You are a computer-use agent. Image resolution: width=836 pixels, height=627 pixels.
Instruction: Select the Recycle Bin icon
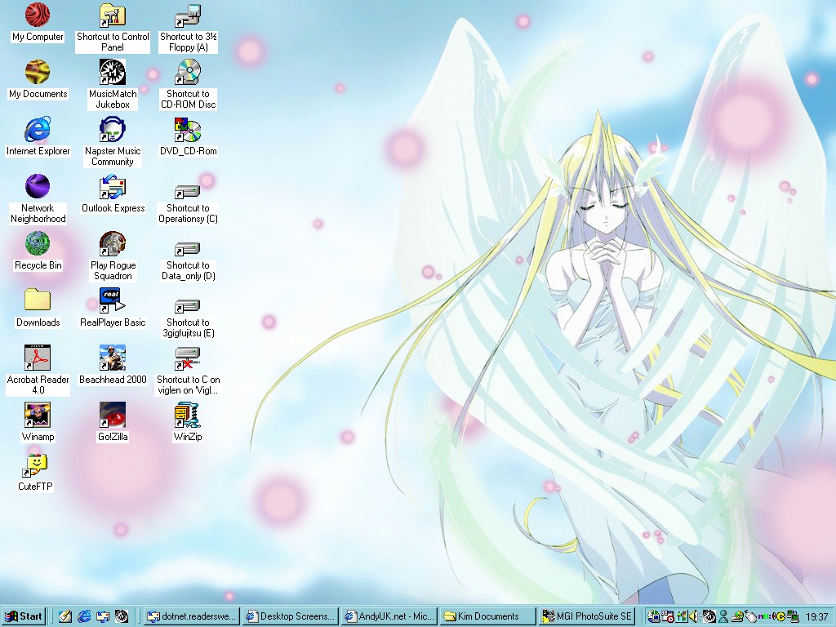[x=38, y=244]
